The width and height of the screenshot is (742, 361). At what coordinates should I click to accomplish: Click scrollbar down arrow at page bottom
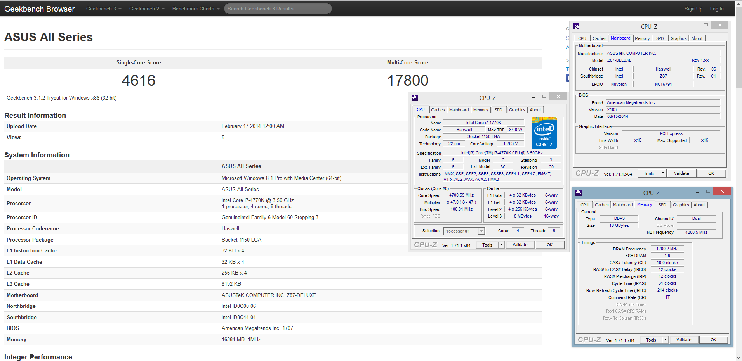tap(739, 358)
